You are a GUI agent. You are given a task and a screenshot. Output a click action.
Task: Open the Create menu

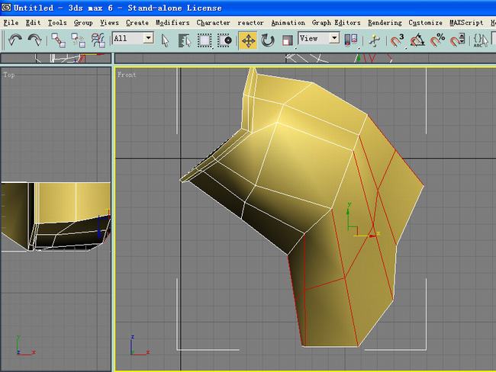click(x=137, y=23)
